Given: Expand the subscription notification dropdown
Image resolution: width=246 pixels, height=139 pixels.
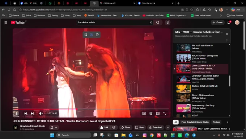Looking at the screenshot, I should click(x=54, y=127).
